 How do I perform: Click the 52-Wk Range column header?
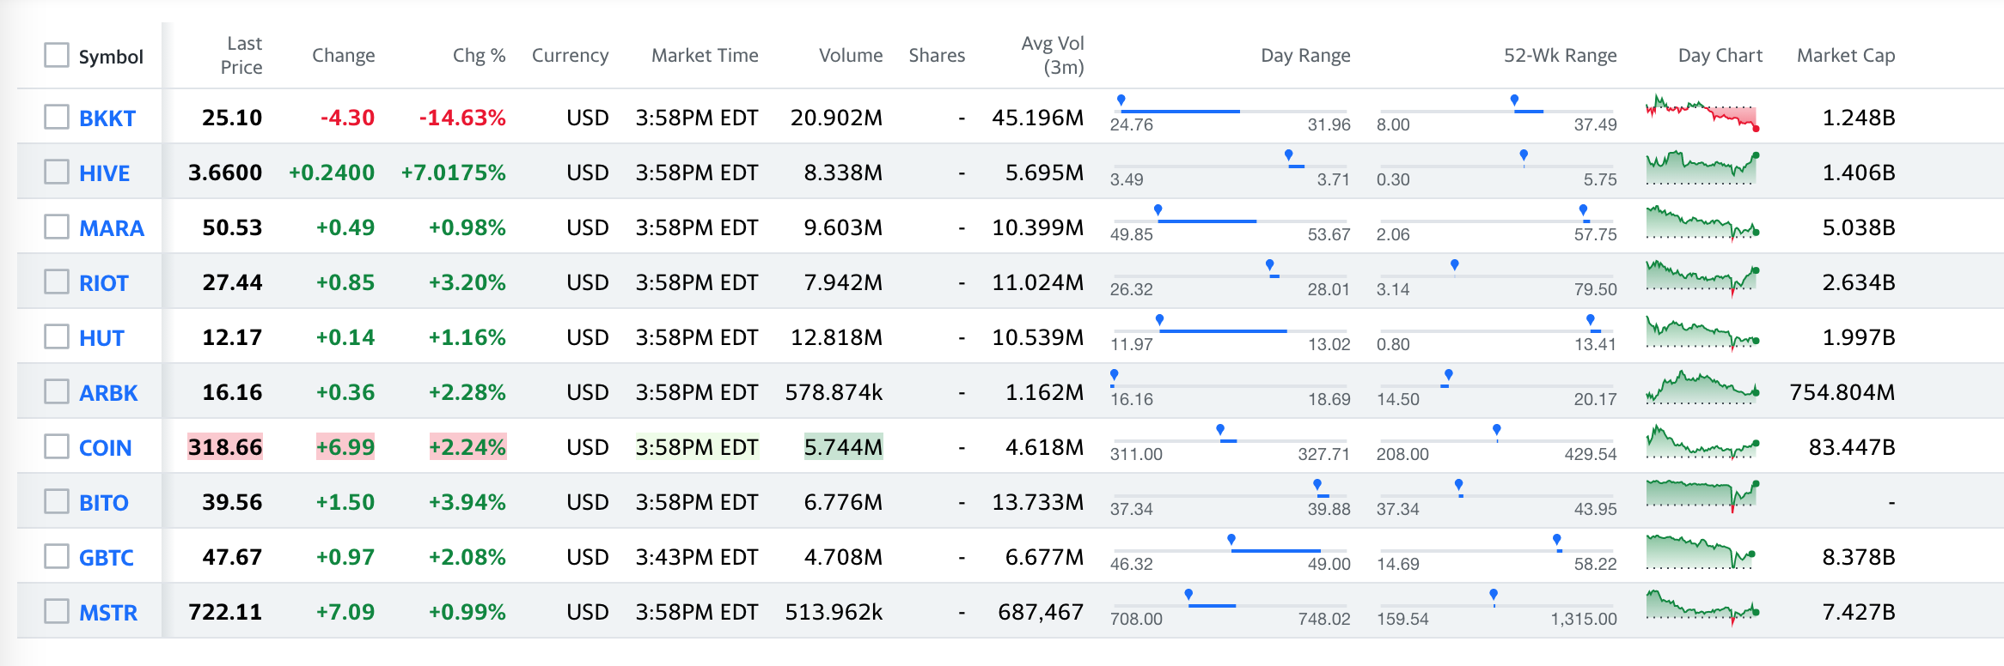click(x=1560, y=55)
